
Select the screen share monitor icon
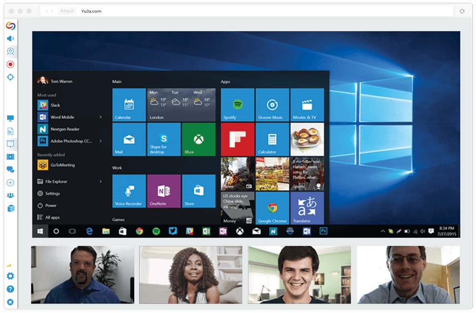pyautogui.click(x=10, y=118)
